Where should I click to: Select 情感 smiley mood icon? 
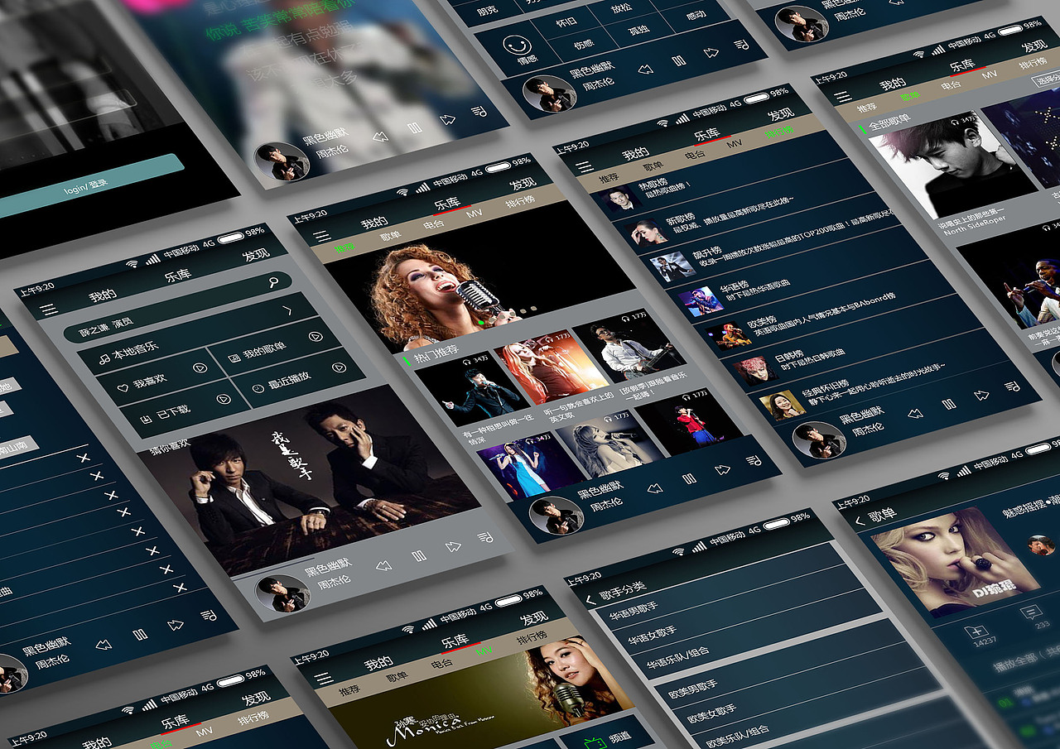pyautogui.click(x=516, y=45)
